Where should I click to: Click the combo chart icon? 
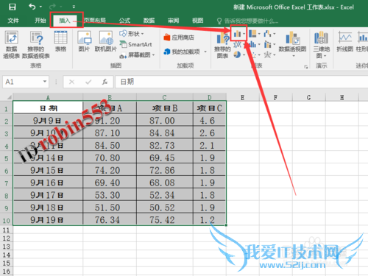click(x=268, y=44)
